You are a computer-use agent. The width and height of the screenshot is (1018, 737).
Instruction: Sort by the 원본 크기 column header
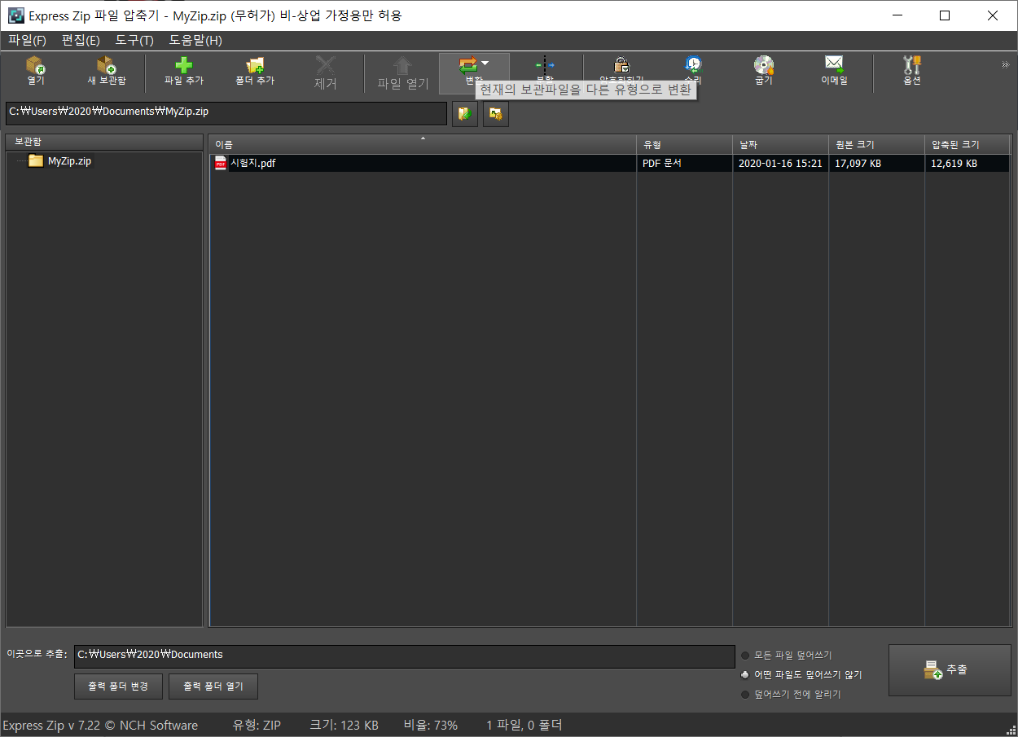click(x=876, y=144)
